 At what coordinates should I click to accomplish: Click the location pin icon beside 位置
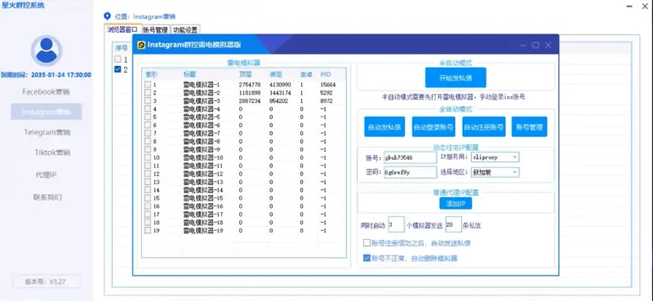[x=108, y=16]
